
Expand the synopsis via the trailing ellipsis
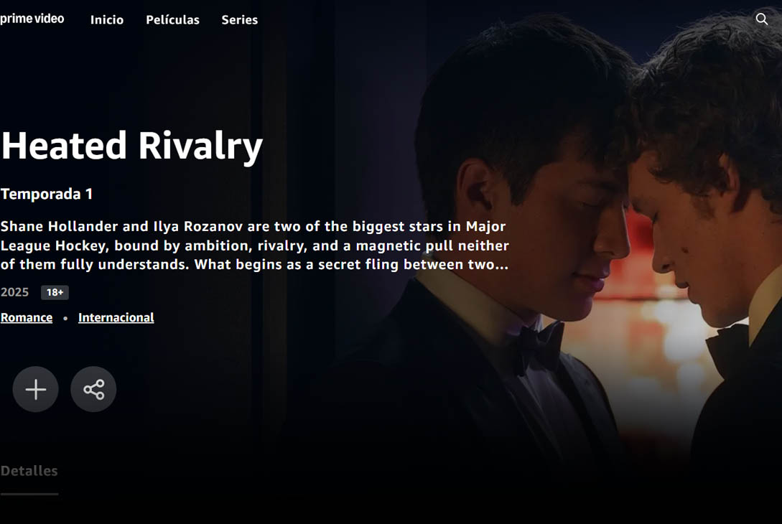(502, 265)
